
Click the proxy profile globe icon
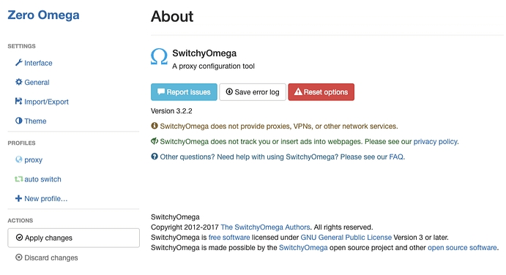pyautogui.click(x=19, y=159)
